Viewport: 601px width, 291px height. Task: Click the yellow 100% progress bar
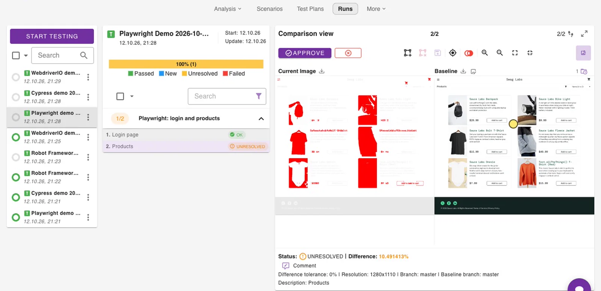pyautogui.click(x=186, y=64)
